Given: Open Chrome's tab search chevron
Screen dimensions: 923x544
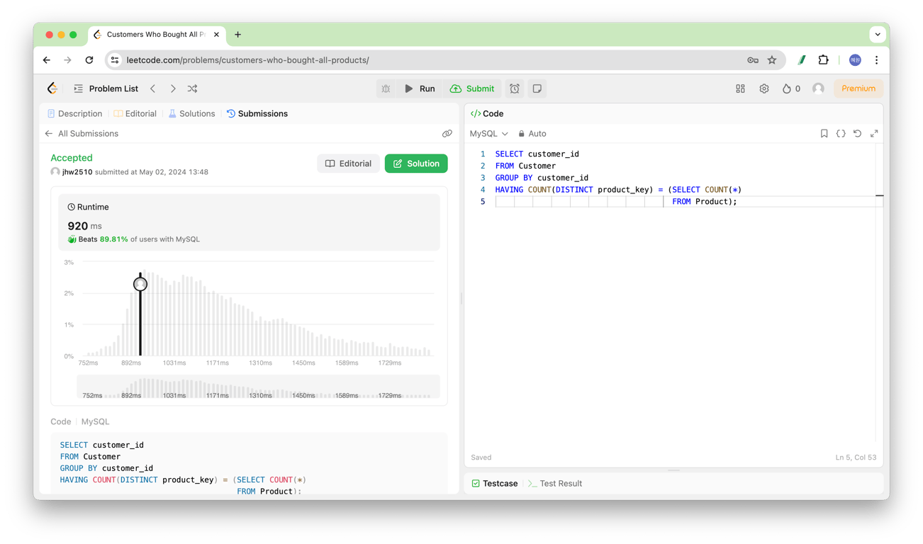Looking at the screenshot, I should tap(878, 34).
